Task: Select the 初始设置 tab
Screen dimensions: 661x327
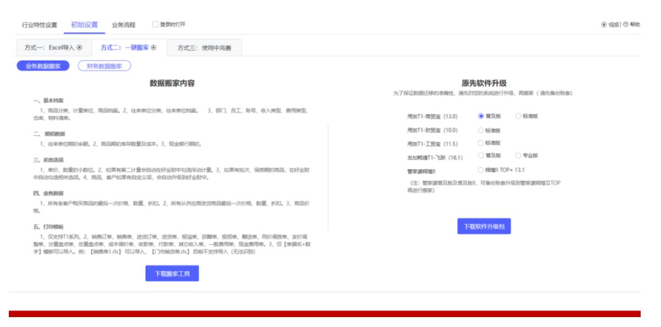Action: pyautogui.click(x=84, y=25)
